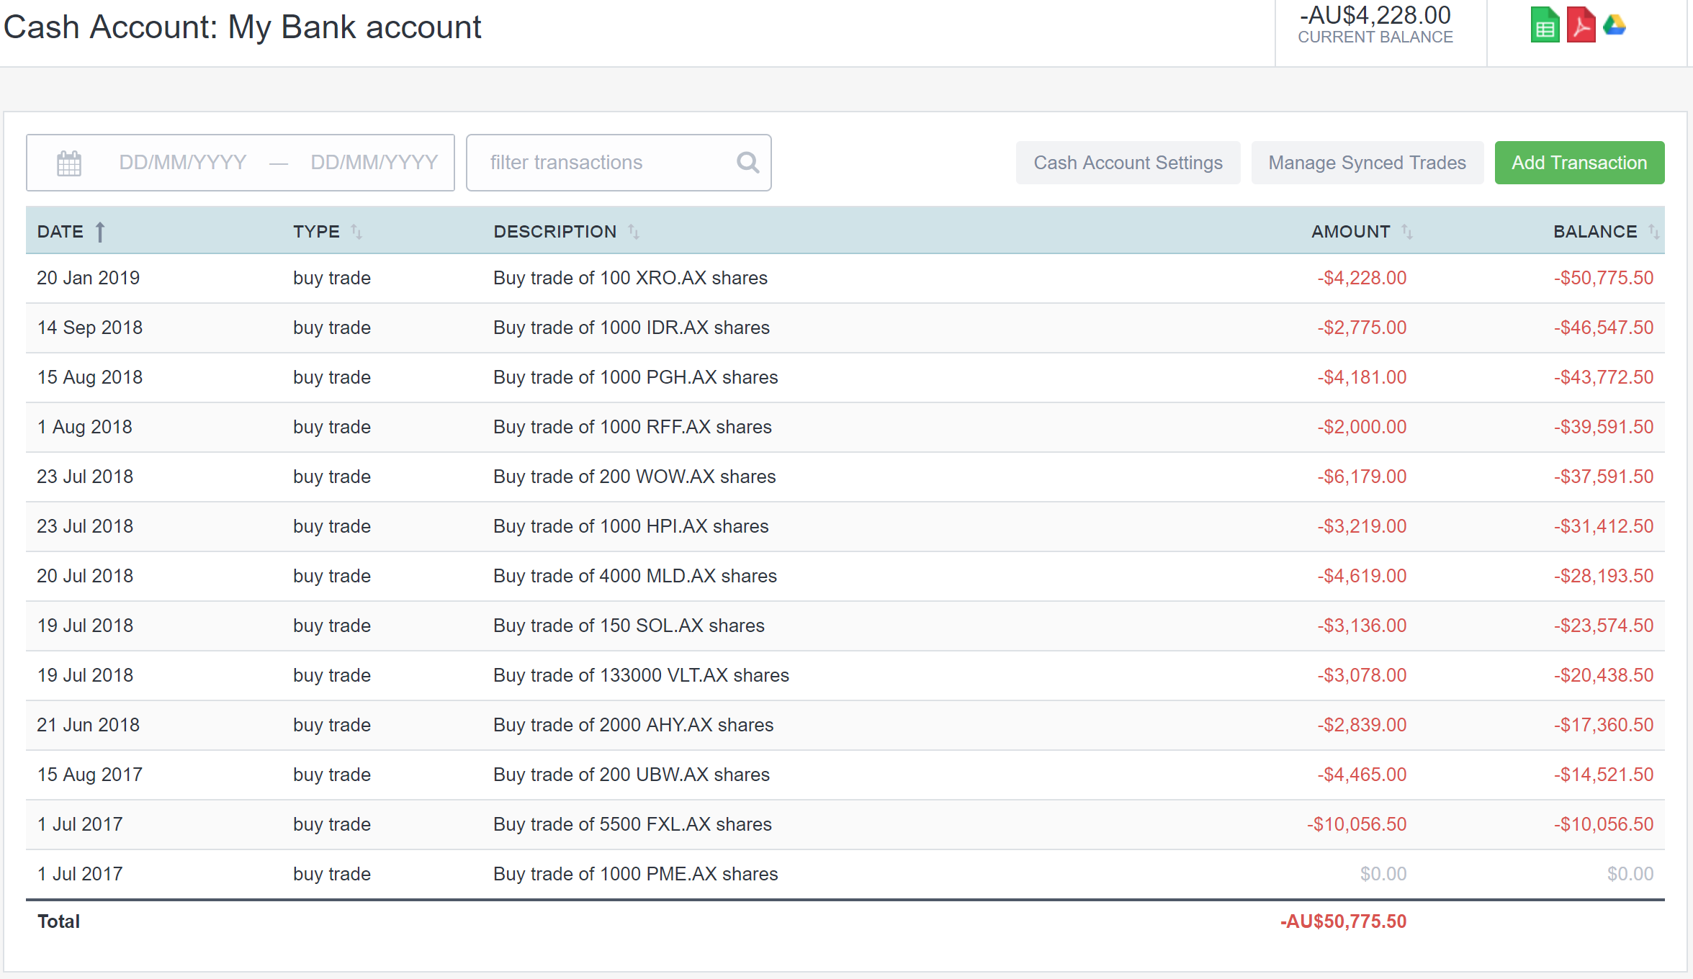Toggle DATE sort to descending order
The width and height of the screenshot is (1693, 979).
click(x=100, y=231)
